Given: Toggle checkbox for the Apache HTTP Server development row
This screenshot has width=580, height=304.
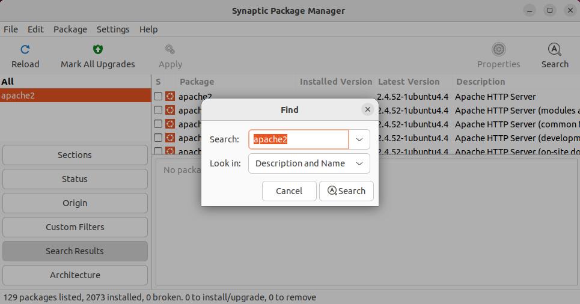Looking at the screenshot, I should pyautogui.click(x=158, y=138).
